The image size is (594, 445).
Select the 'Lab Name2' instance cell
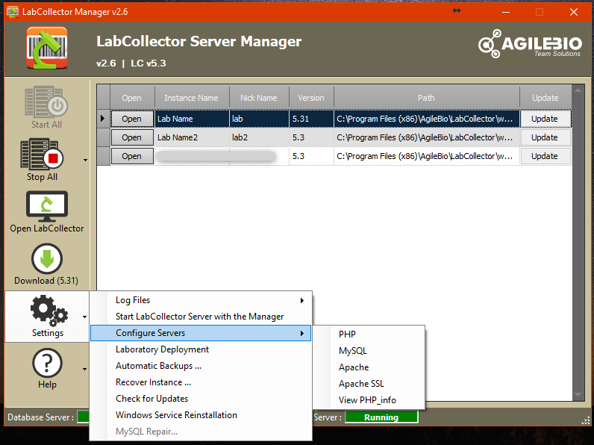tap(192, 137)
